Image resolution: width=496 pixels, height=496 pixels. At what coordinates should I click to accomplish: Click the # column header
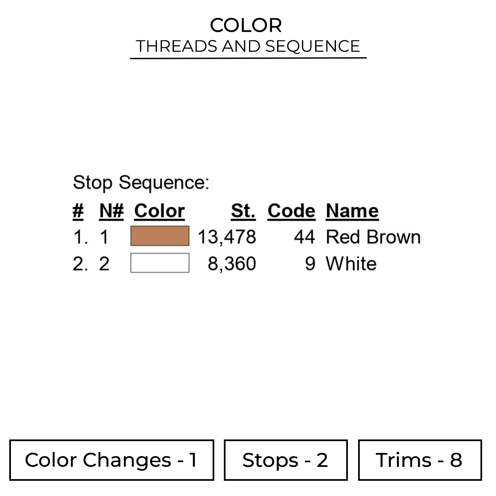point(78,211)
